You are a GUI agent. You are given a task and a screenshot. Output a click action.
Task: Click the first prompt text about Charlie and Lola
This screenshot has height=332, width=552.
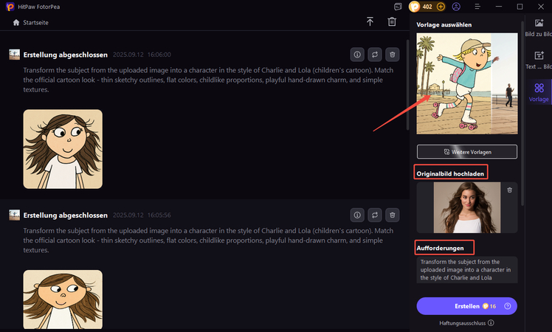pyautogui.click(x=208, y=80)
